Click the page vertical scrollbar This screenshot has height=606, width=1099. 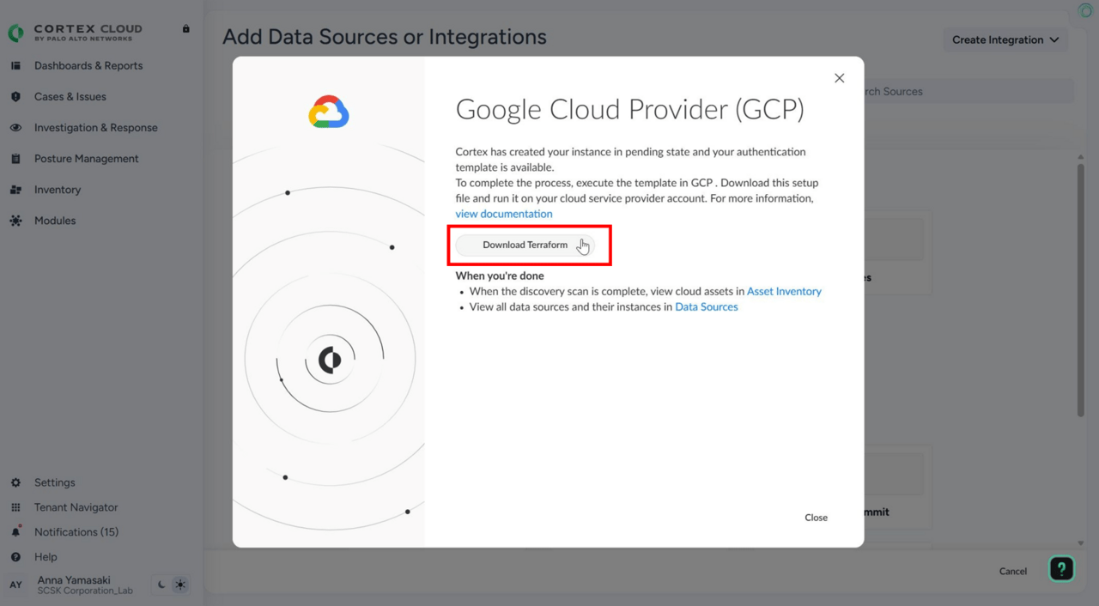click(x=1081, y=290)
